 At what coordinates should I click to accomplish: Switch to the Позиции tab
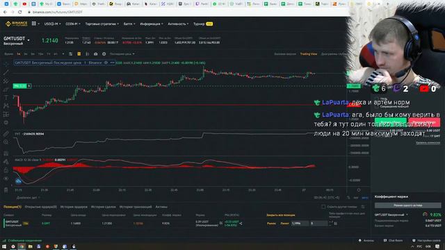click(x=13, y=207)
